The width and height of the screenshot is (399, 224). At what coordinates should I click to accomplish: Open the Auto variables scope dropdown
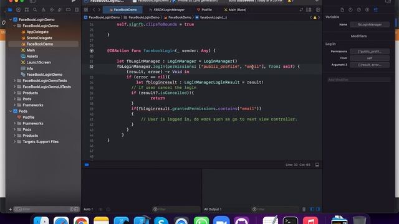coord(89,209)
